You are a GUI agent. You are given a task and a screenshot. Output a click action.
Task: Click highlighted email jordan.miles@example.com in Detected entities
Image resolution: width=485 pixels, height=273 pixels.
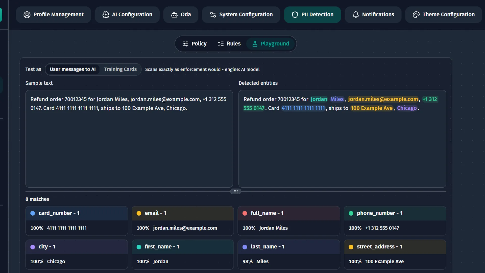click(383, 99)
